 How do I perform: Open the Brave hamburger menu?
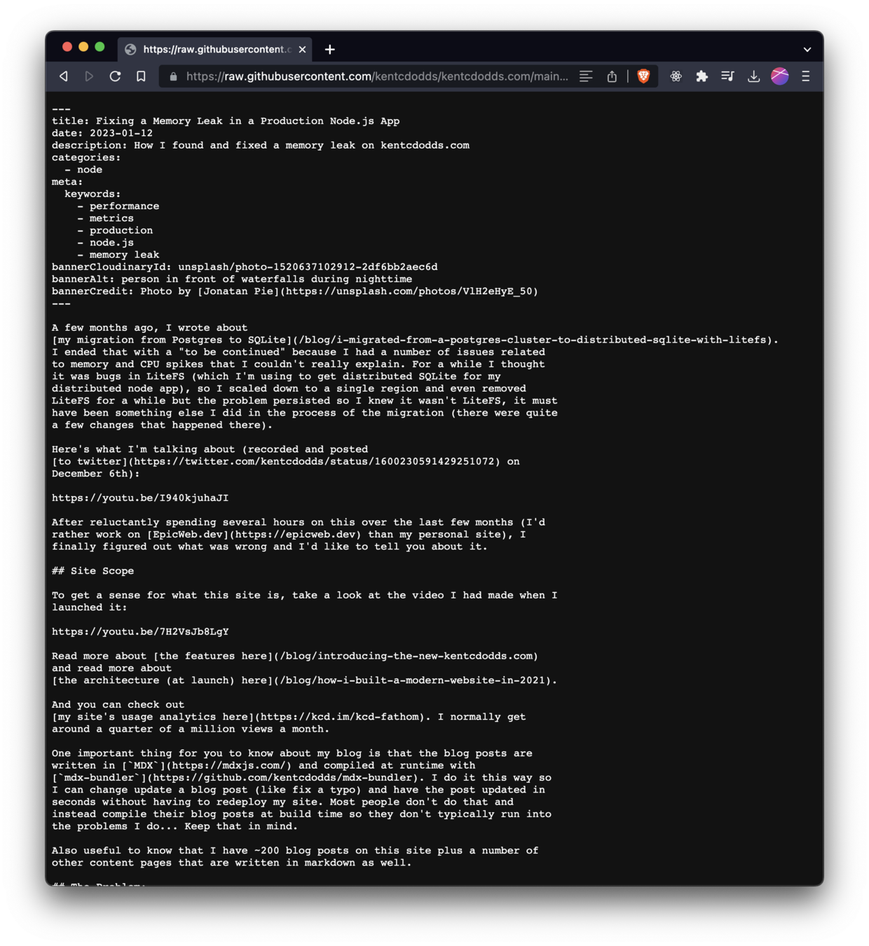(x=806, y=76)
